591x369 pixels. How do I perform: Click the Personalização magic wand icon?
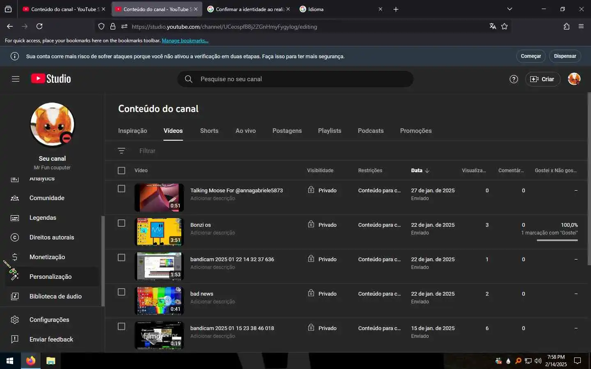[15, 277]
